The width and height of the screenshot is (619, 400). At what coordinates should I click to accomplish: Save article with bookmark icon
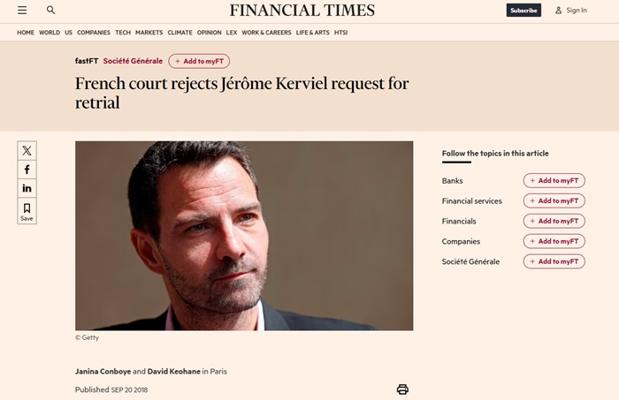pos(27,212)
